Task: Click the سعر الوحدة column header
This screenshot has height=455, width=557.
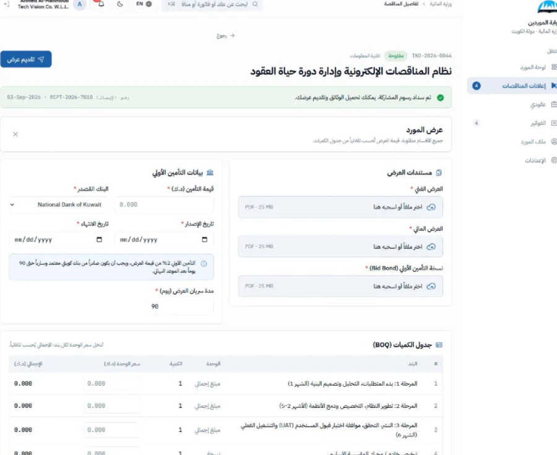Action: 122,364
